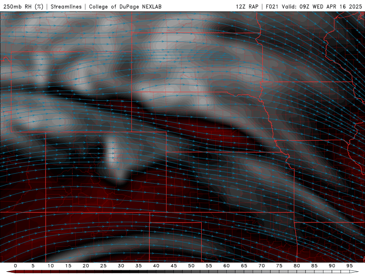Viewport: 365px width, 274px height.
Task: Click the '90' label on the color scale
Action: (x=332, y=266)
